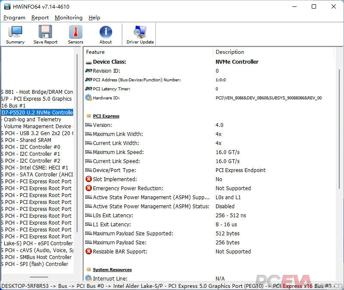Select PCH - I2C Controller #2 item
Screen dimensions: 344x290
31,160
